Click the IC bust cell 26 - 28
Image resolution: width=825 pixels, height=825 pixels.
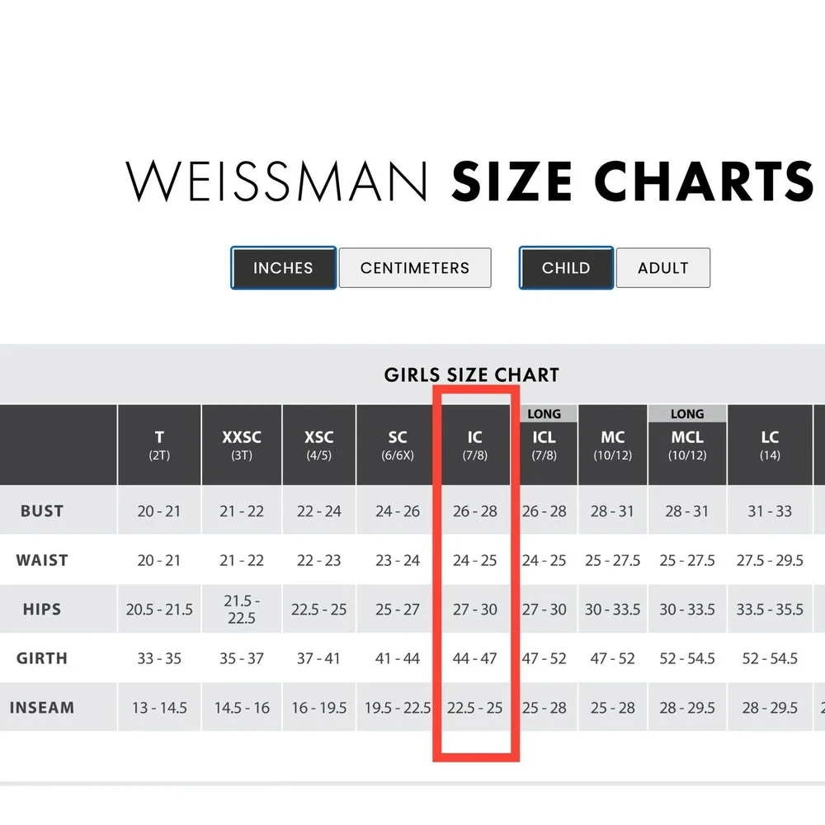point(475,511)
